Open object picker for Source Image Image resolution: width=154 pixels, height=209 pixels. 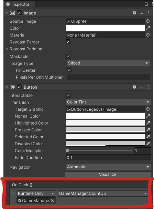[148, 21]
